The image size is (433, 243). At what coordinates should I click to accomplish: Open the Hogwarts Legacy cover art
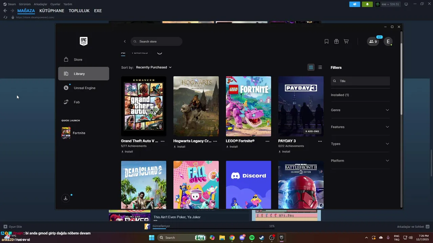pos(196,106)
